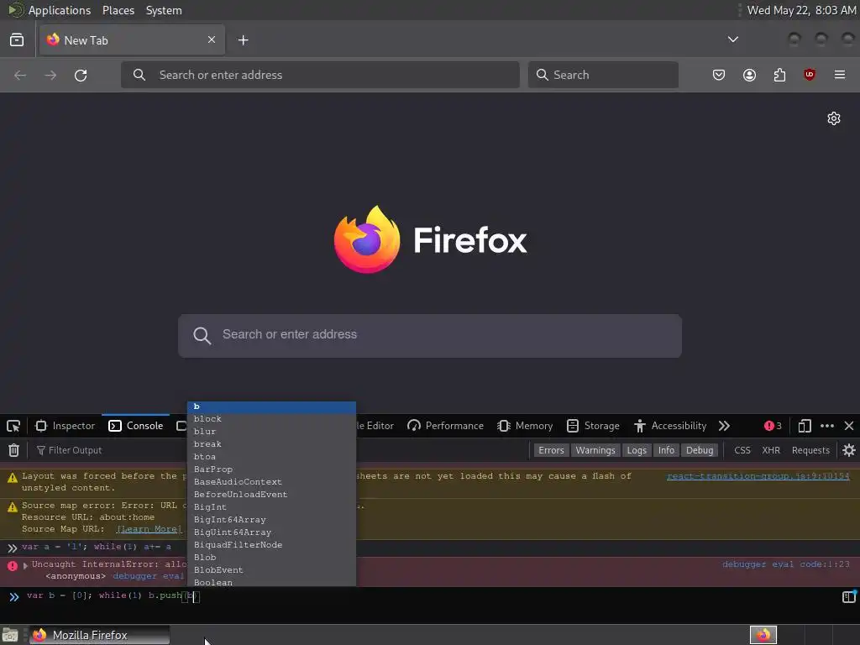Viewport: 860px width, 645px height.
Task: Open the System menu
Action: pos(164,10)
